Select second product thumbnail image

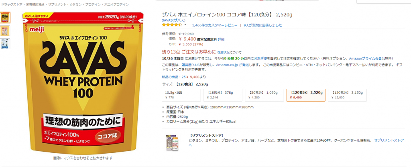5,30
